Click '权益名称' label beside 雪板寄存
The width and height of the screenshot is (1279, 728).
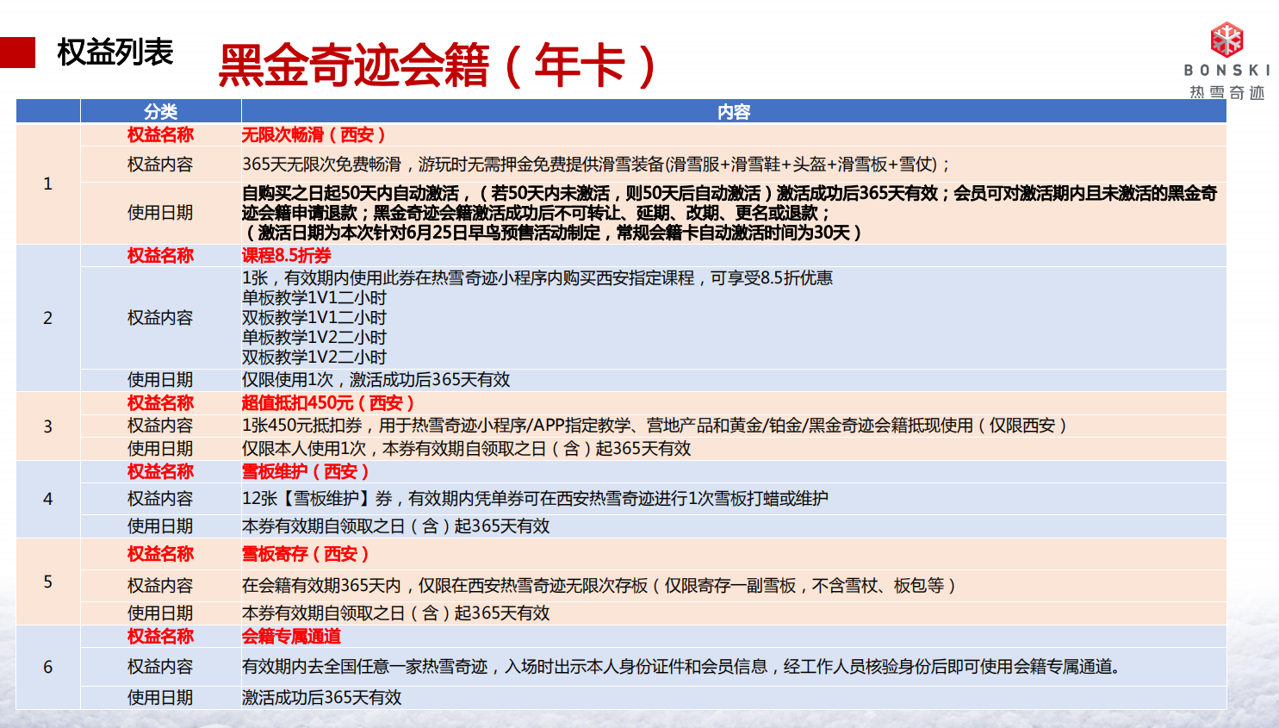coord(160,554)
